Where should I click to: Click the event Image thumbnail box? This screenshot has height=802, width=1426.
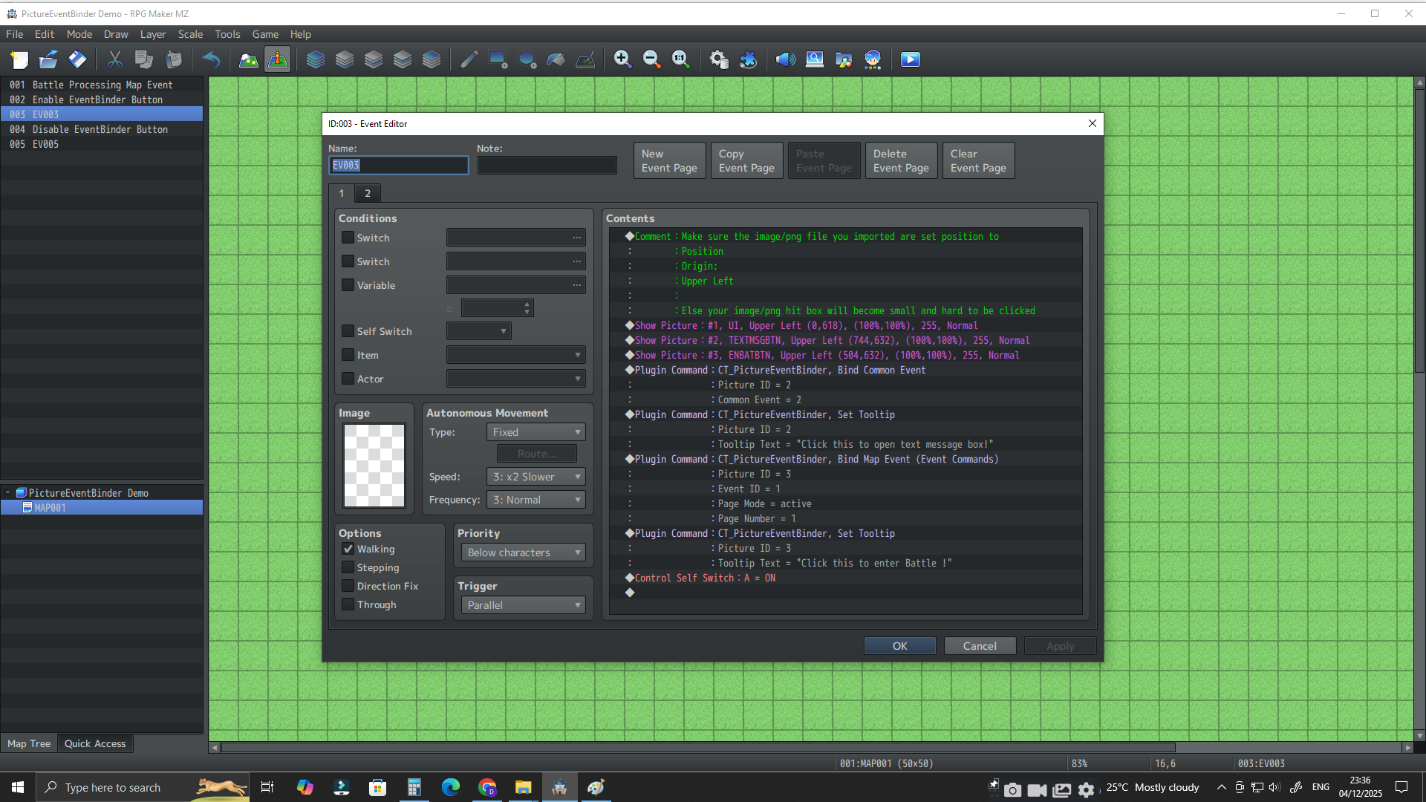[x=374, y=466]
